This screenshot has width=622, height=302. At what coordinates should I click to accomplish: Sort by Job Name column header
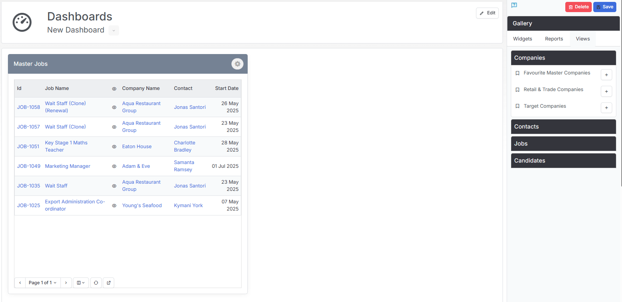pyautogui.click(x=57, y=88)
